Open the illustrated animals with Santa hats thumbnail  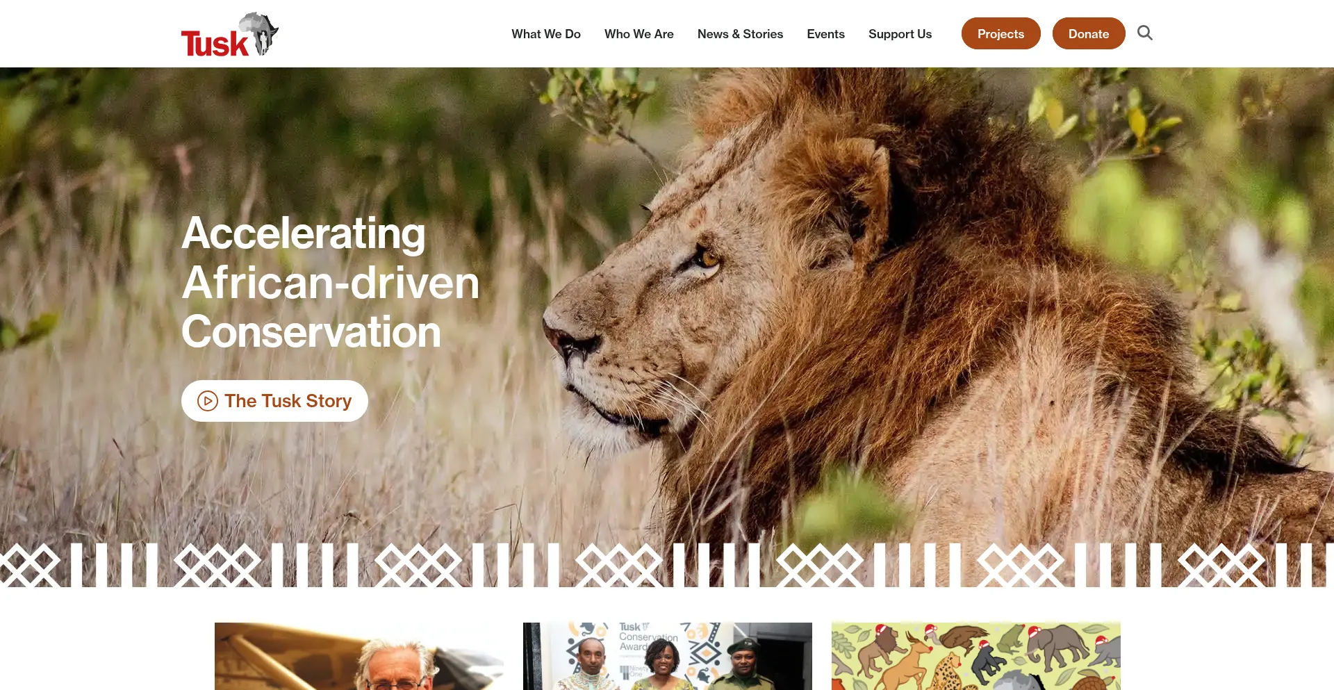[976, 656]
